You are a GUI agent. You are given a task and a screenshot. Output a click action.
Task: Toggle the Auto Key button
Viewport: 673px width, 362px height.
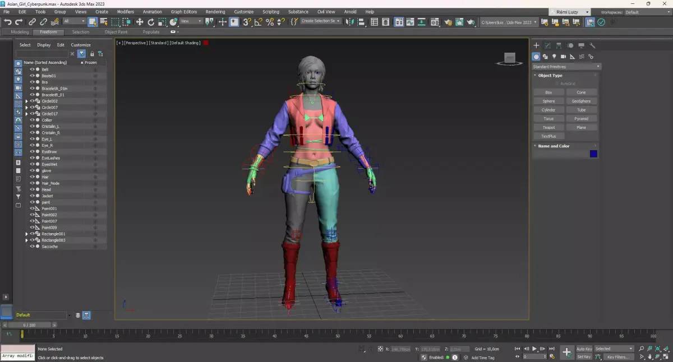pos(584,349)
